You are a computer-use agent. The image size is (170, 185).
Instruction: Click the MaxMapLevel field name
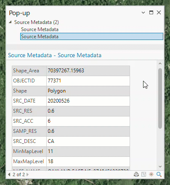tap(29, 161)
